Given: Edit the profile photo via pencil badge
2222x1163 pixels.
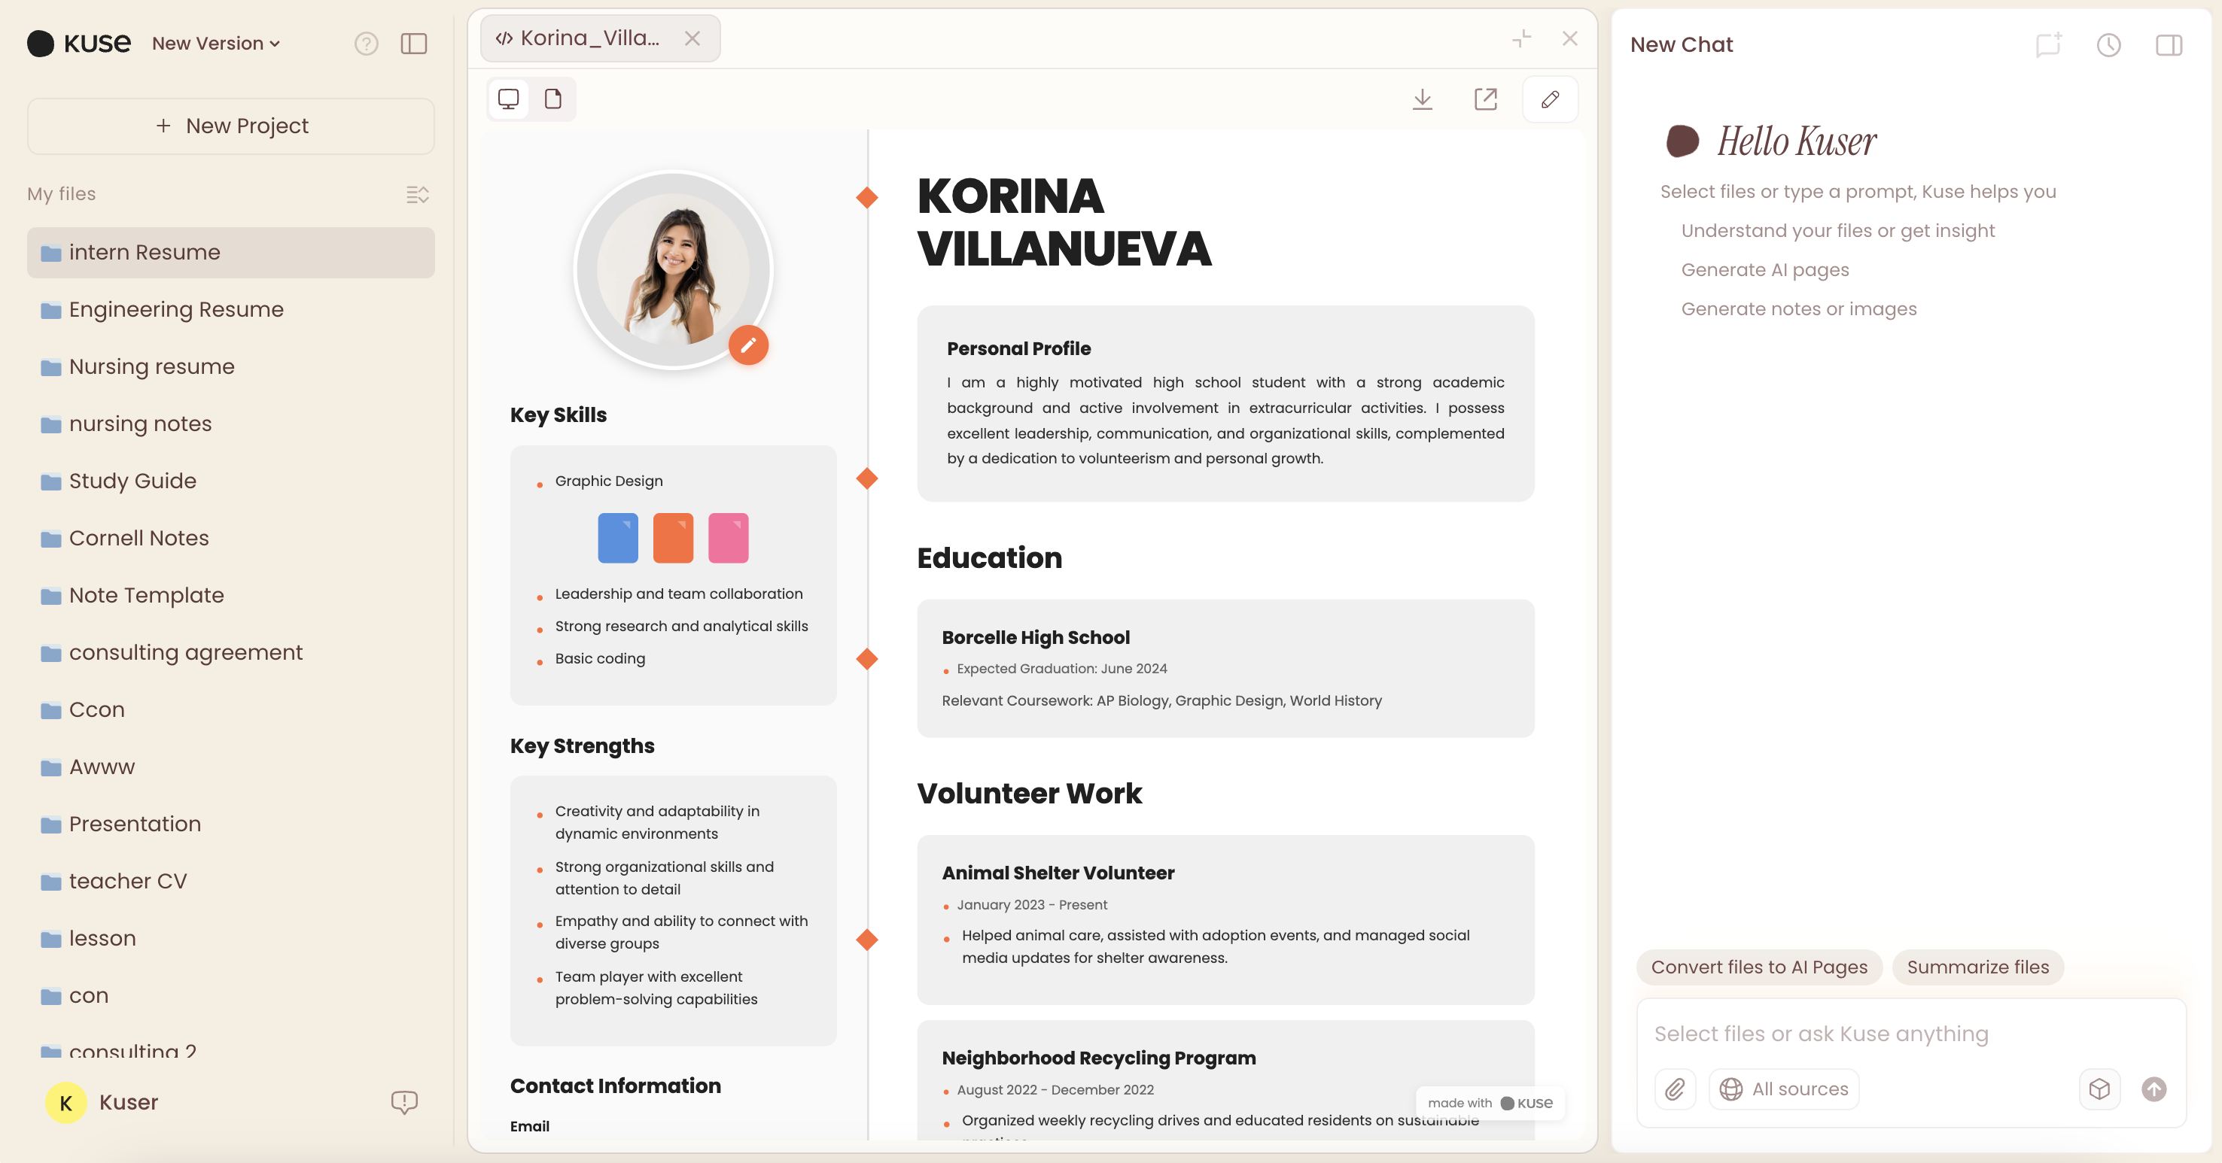Looking at the screenshot, I should click(x=749, y=345).
